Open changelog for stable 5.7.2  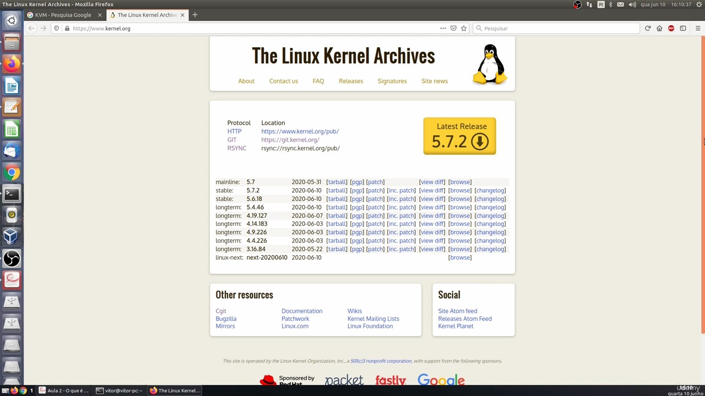point(490,190)
